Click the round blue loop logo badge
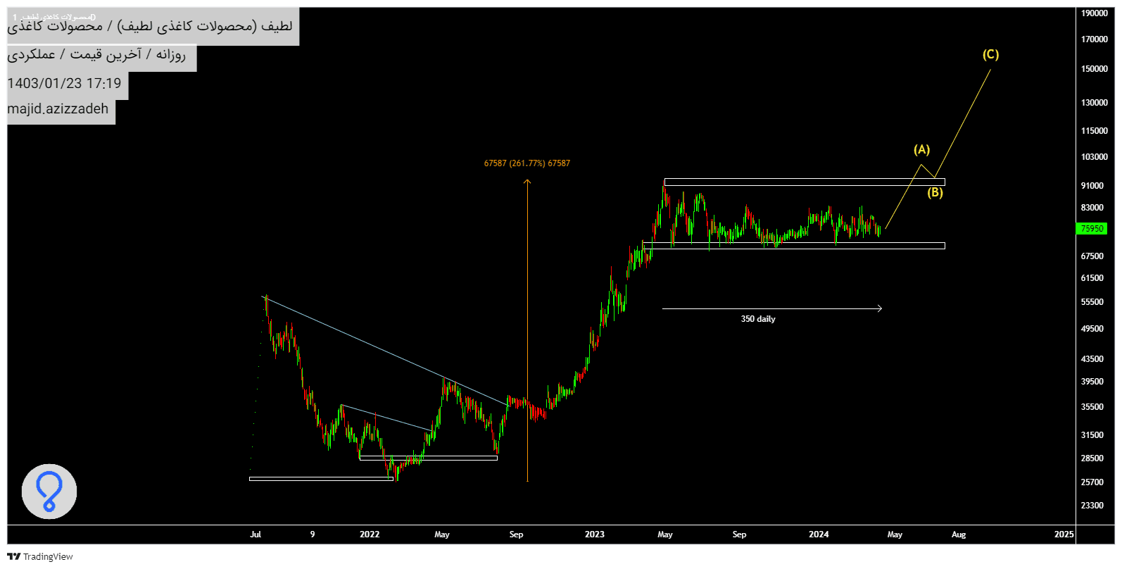1122x569 pixels. pos(49,492)
